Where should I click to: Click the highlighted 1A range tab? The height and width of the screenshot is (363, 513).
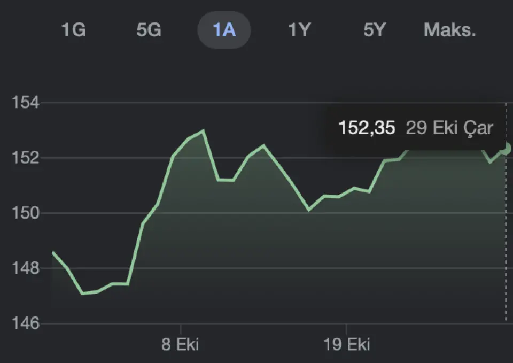pyautogui.click(x=224, y=30)
